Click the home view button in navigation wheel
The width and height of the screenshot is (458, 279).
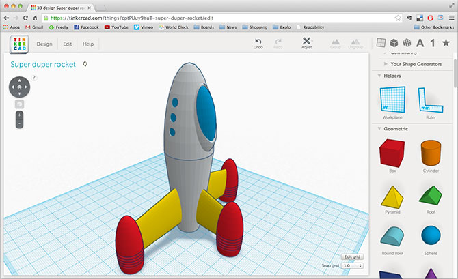(x=19, y=87)
